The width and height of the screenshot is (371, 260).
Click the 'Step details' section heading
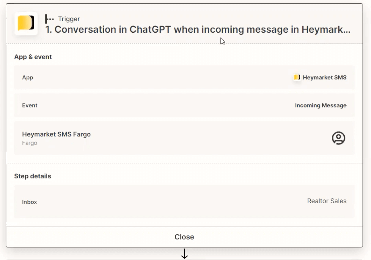(x=33, y=176)
